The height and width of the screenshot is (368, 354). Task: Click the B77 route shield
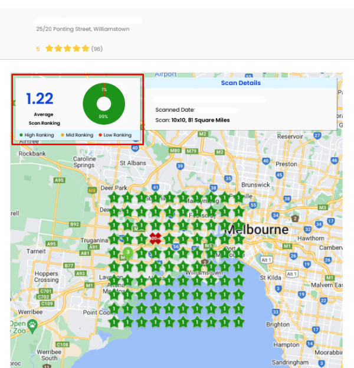pyautogui.click(x=69, y=266)
